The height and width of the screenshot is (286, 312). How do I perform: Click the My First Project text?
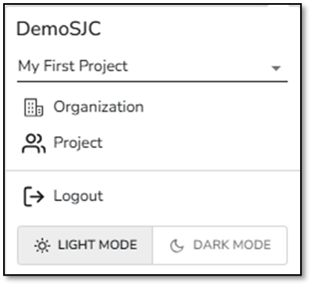(73, 66)
